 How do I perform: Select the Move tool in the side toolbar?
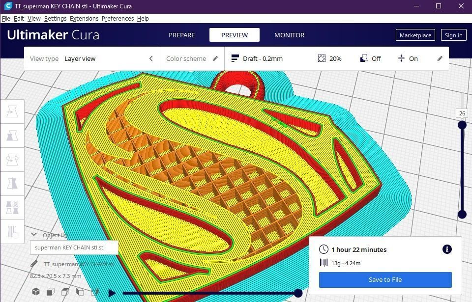point(12,111)
